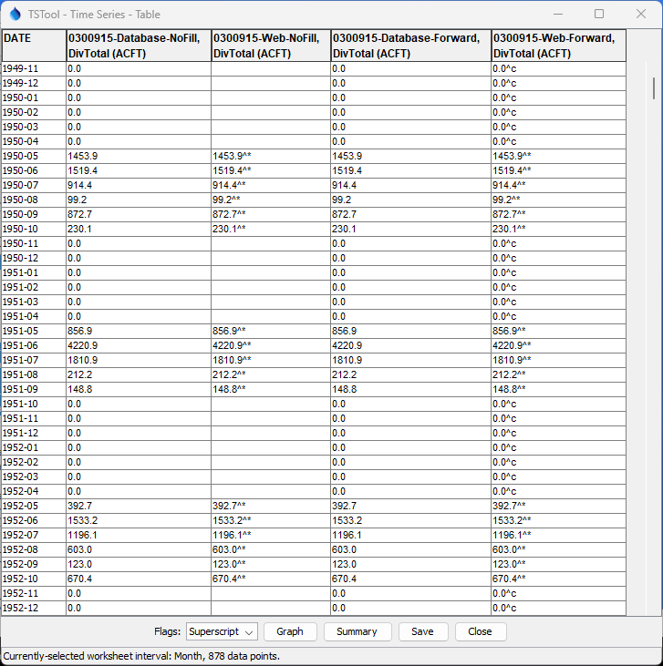
Task: Click the 0.0^c cell in row 1950-03
Action: [558, 127]
